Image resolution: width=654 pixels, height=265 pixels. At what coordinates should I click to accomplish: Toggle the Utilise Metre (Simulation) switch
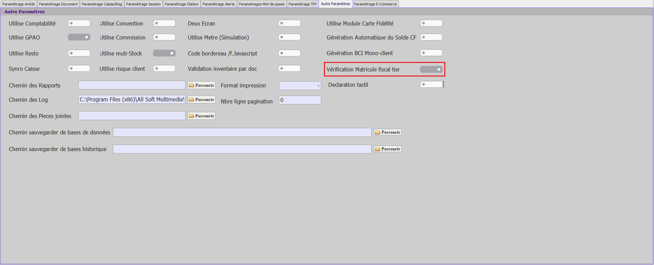coord(289,37)
